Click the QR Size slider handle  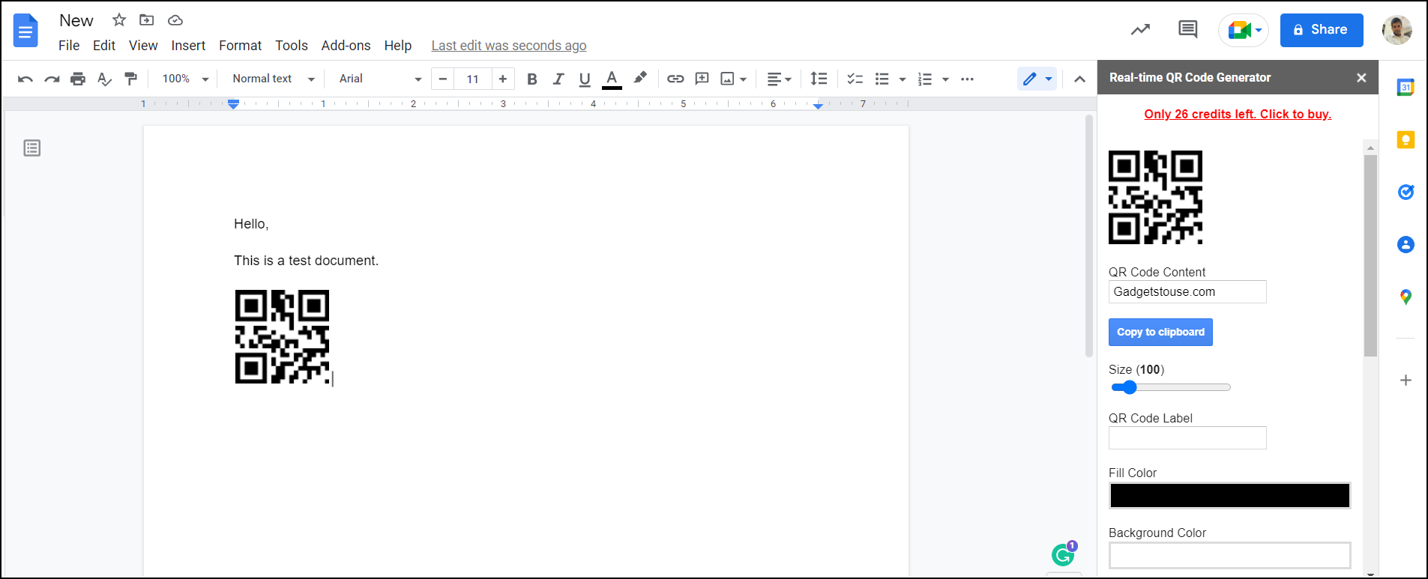coord(1129,387)
